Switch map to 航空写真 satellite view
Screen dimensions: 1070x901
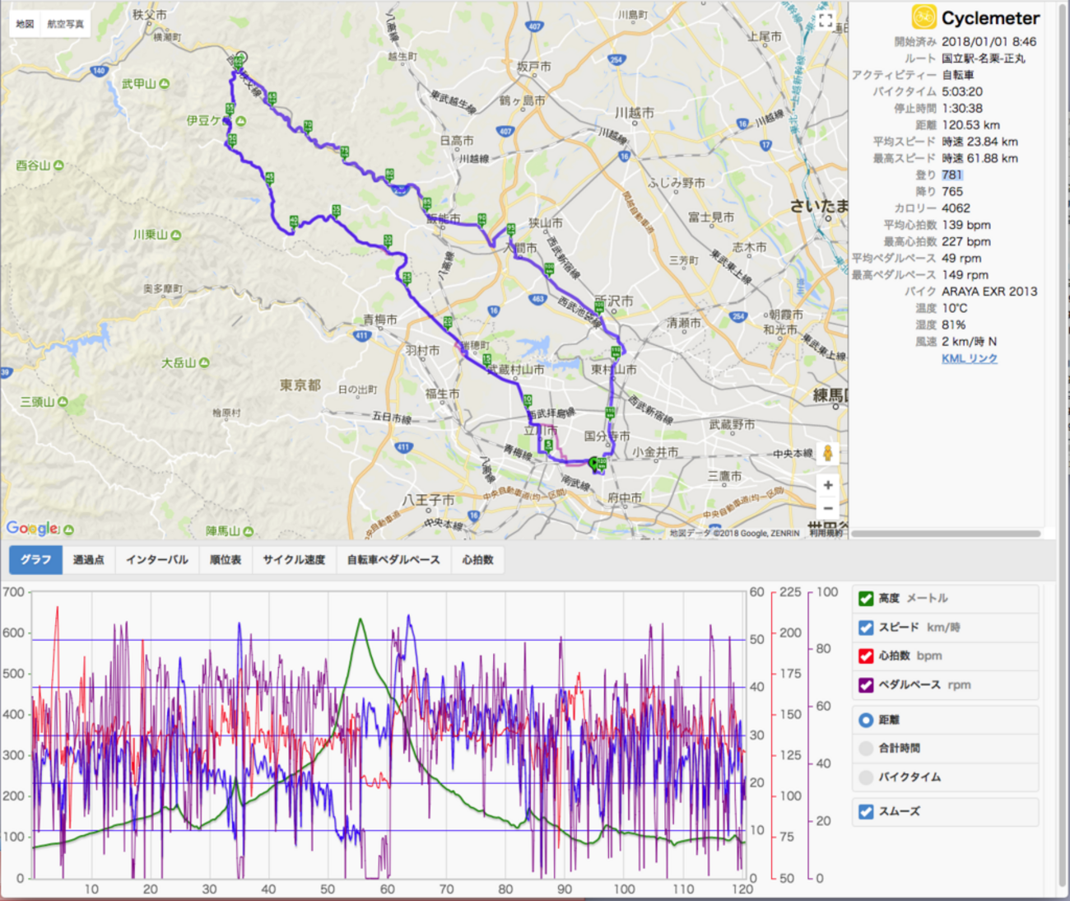(66, 24)
